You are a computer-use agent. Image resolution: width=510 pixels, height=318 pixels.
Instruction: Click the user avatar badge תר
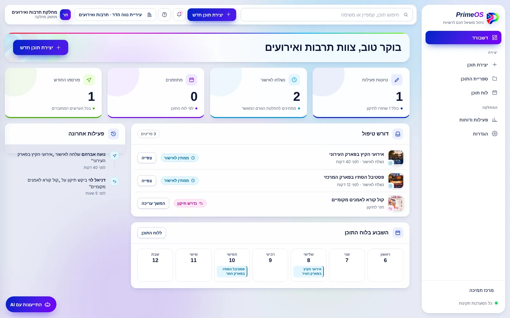coord(65,15)
